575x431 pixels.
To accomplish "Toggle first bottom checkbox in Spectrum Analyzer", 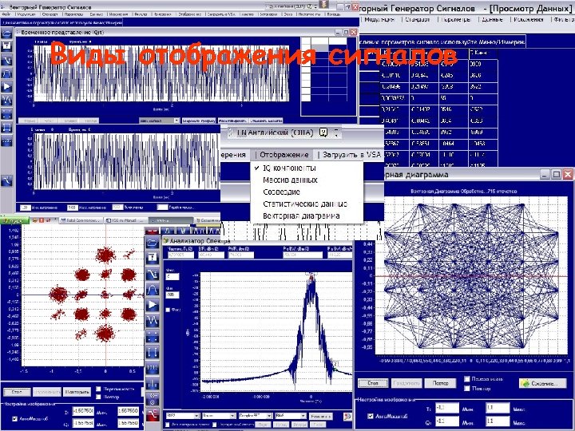I will click(168, 425).
